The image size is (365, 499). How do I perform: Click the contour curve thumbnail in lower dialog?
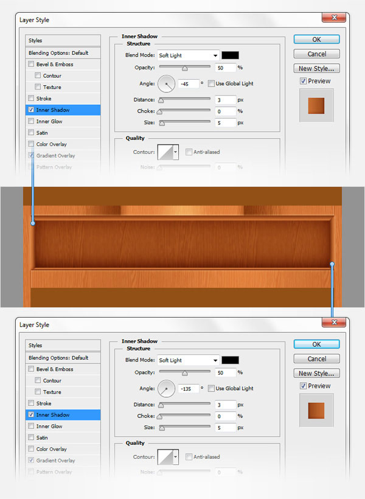[x=165, y=457]
